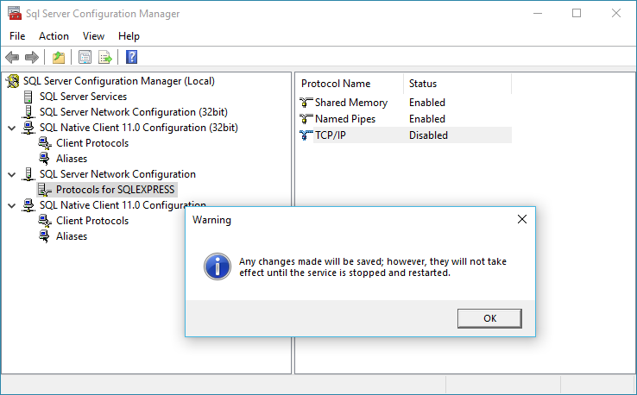The width and height of the screenshot is (637, 395).
Task: Open the File menu
Action: [17, 36]
